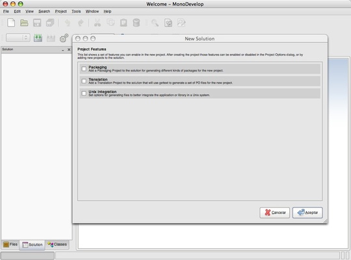The image size is (351, 260).
Task: Open the Edit menu
Action: [x=18, y=12]
